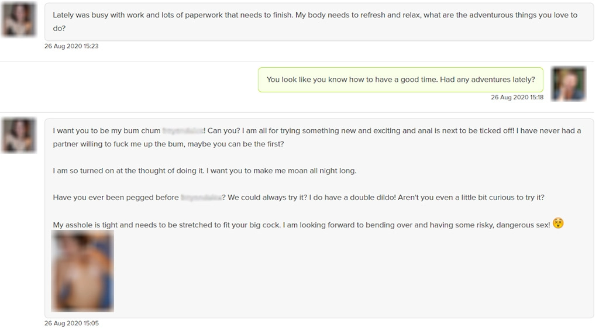Click the "I am so turned on" paragraph
Viewport: 599px width, 331px height.
(x=204, y=171)
